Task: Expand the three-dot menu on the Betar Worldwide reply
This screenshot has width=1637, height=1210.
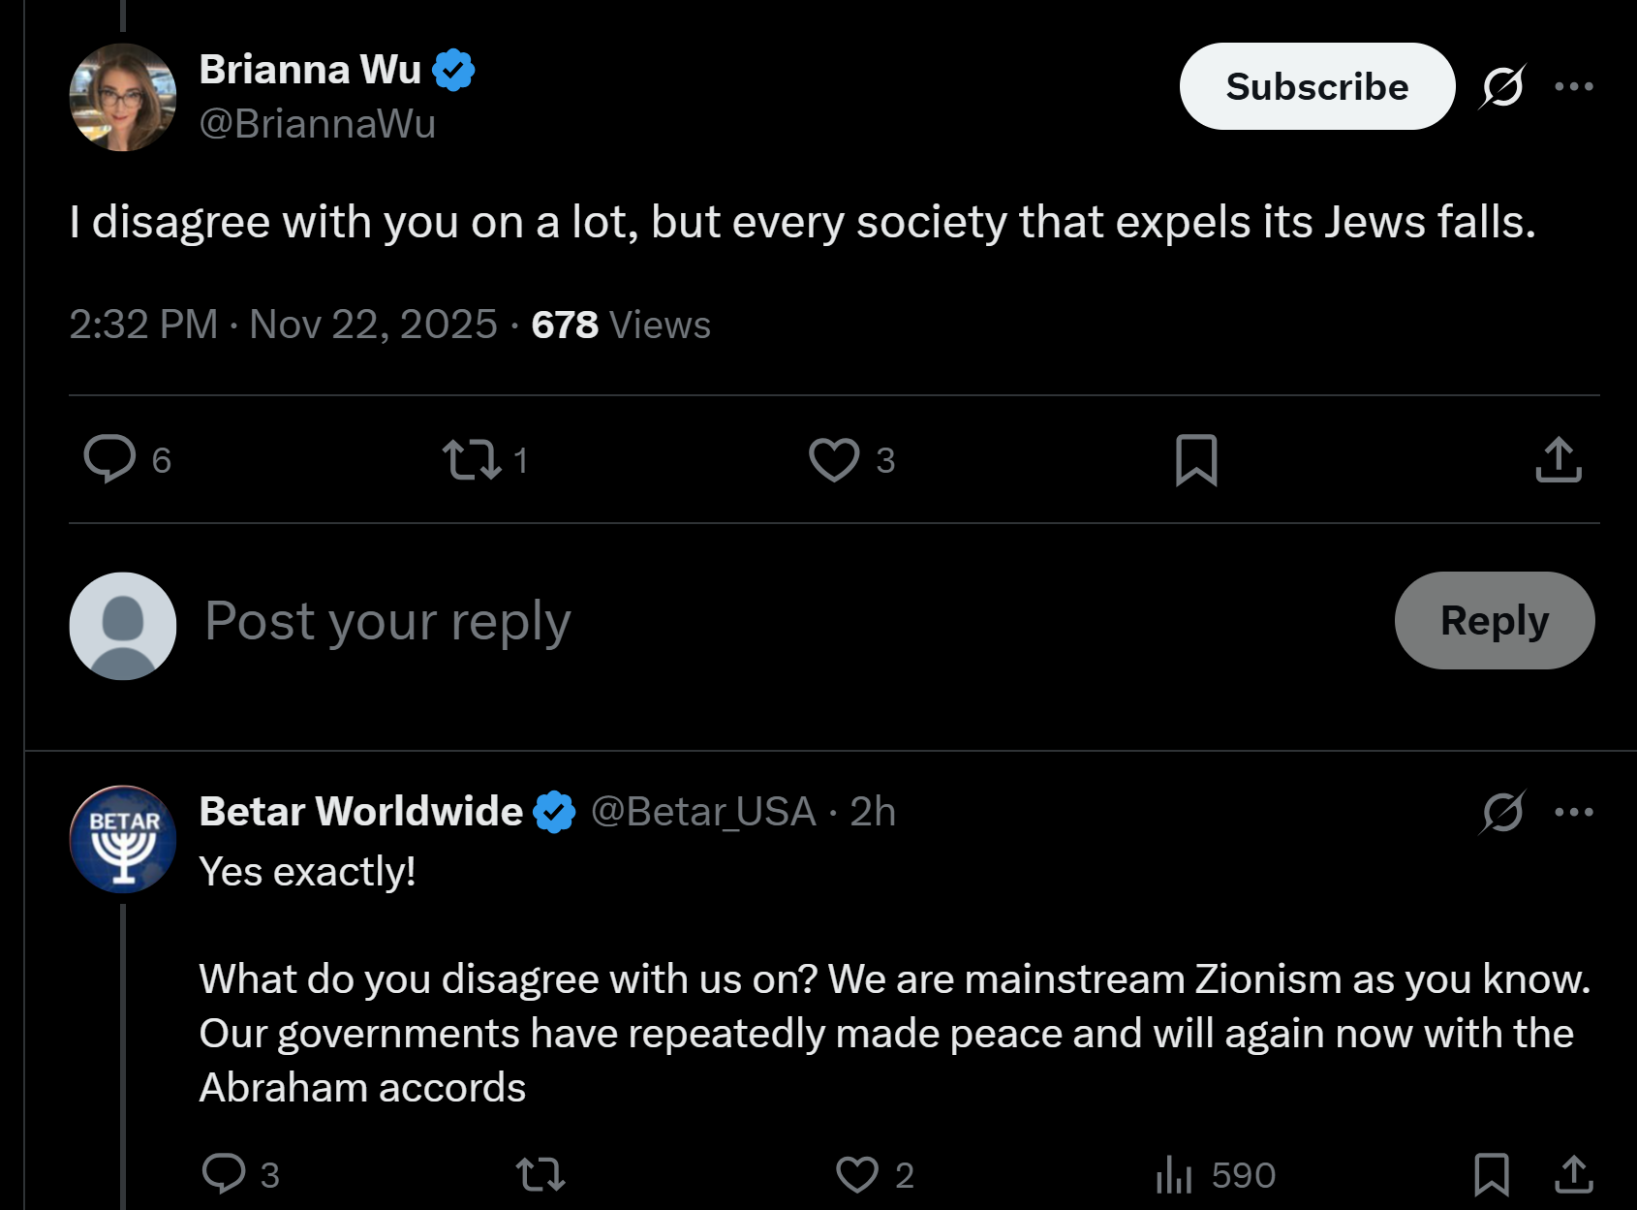Action: point(1574,812)
